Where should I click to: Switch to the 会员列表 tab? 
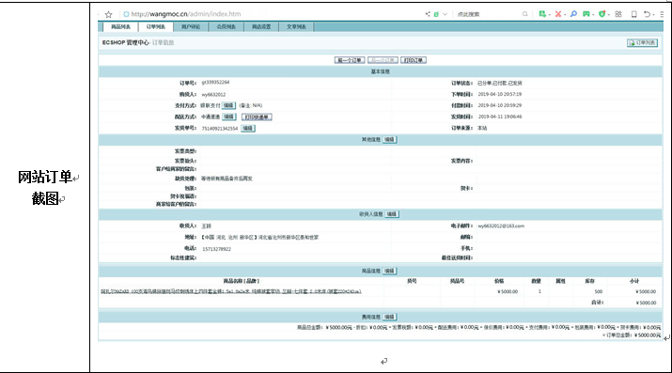(x=226, y=27)
